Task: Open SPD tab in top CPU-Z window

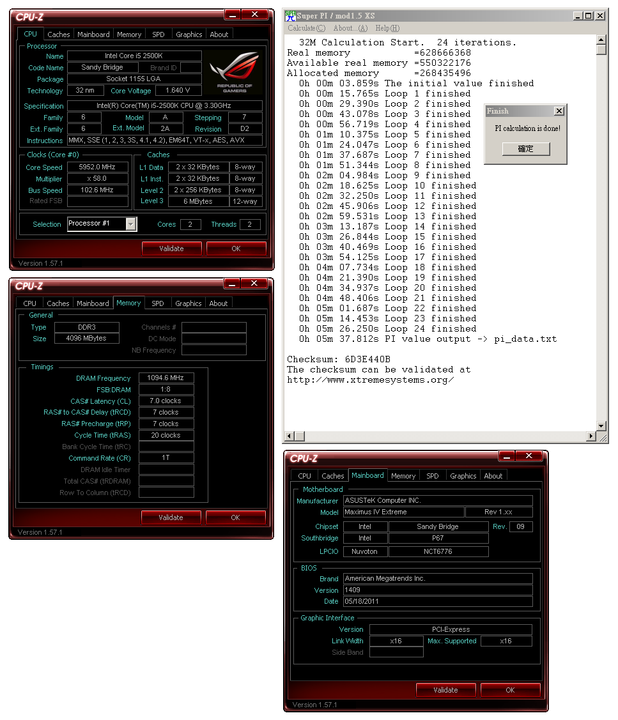Action: (158, 34)
